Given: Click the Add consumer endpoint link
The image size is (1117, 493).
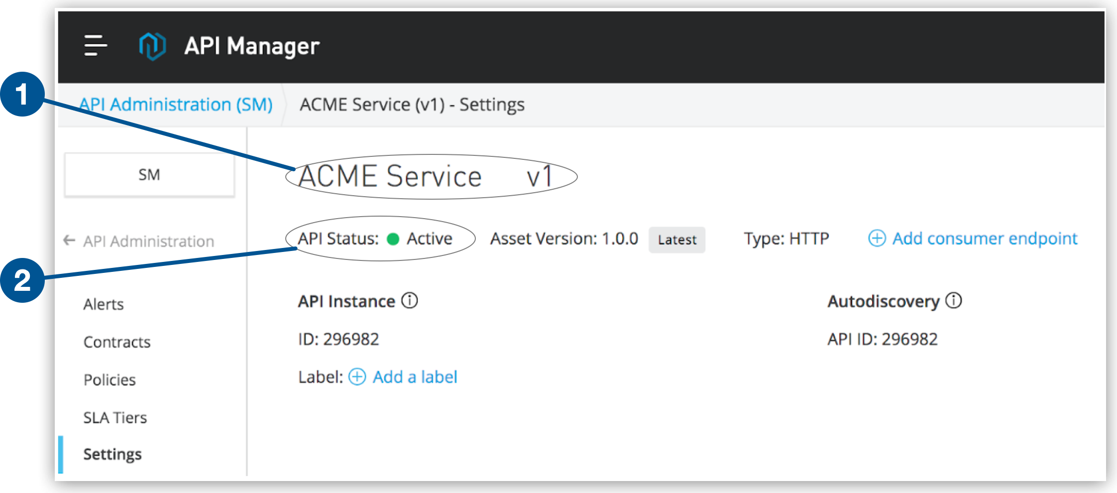Looking at the screenshot, I should (984, 239).
